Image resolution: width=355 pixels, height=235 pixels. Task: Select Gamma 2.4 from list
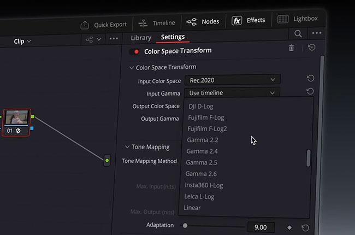[202, 151]
